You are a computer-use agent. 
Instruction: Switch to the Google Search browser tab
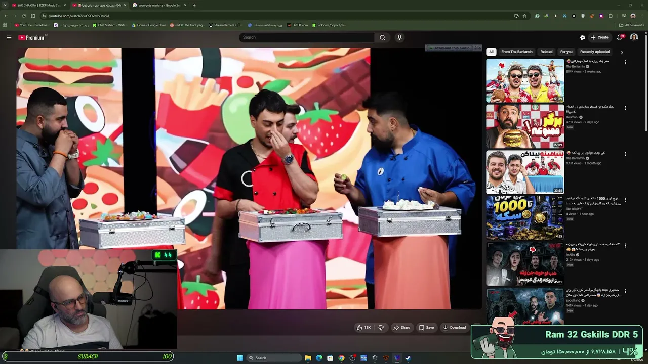(159, 5)
